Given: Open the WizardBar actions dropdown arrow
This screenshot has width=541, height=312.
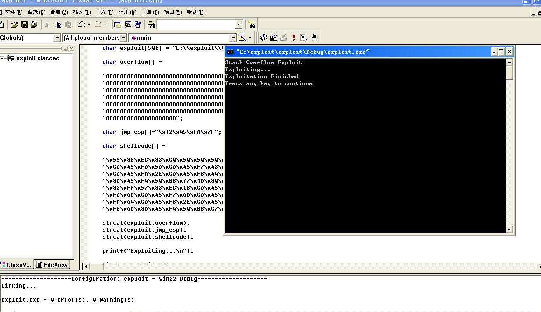Looking at the screenshot, I should coord(250,38).
